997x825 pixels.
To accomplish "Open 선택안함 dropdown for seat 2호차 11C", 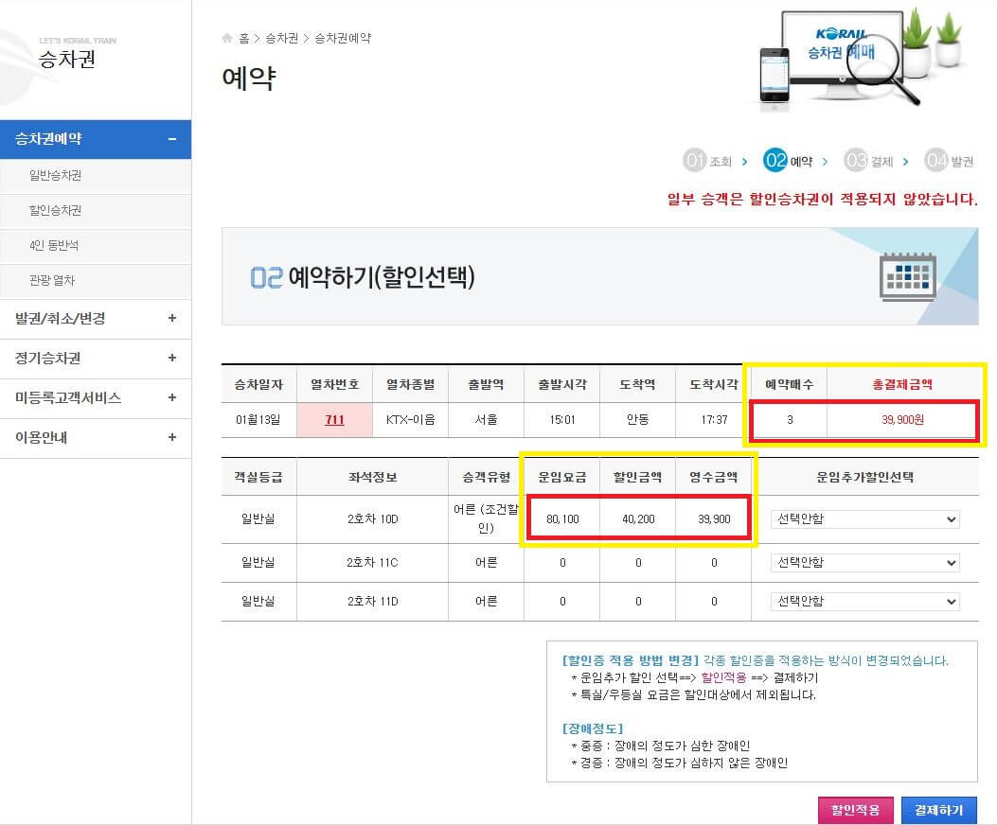I will click(x=864, y=562).
